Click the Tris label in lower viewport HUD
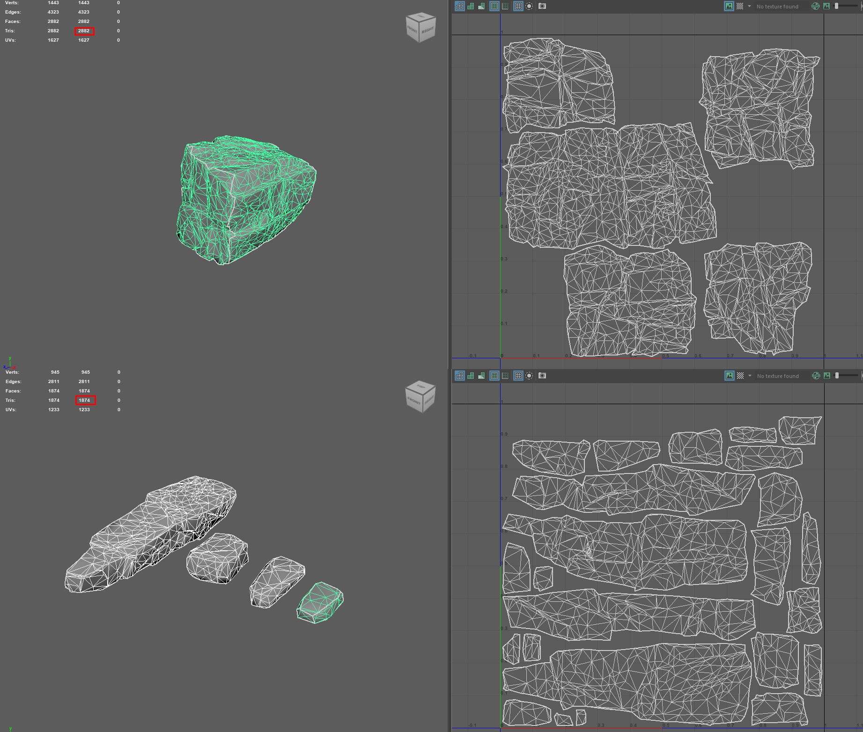The width and height of the screenshot is (863, 732). [10, 400]
